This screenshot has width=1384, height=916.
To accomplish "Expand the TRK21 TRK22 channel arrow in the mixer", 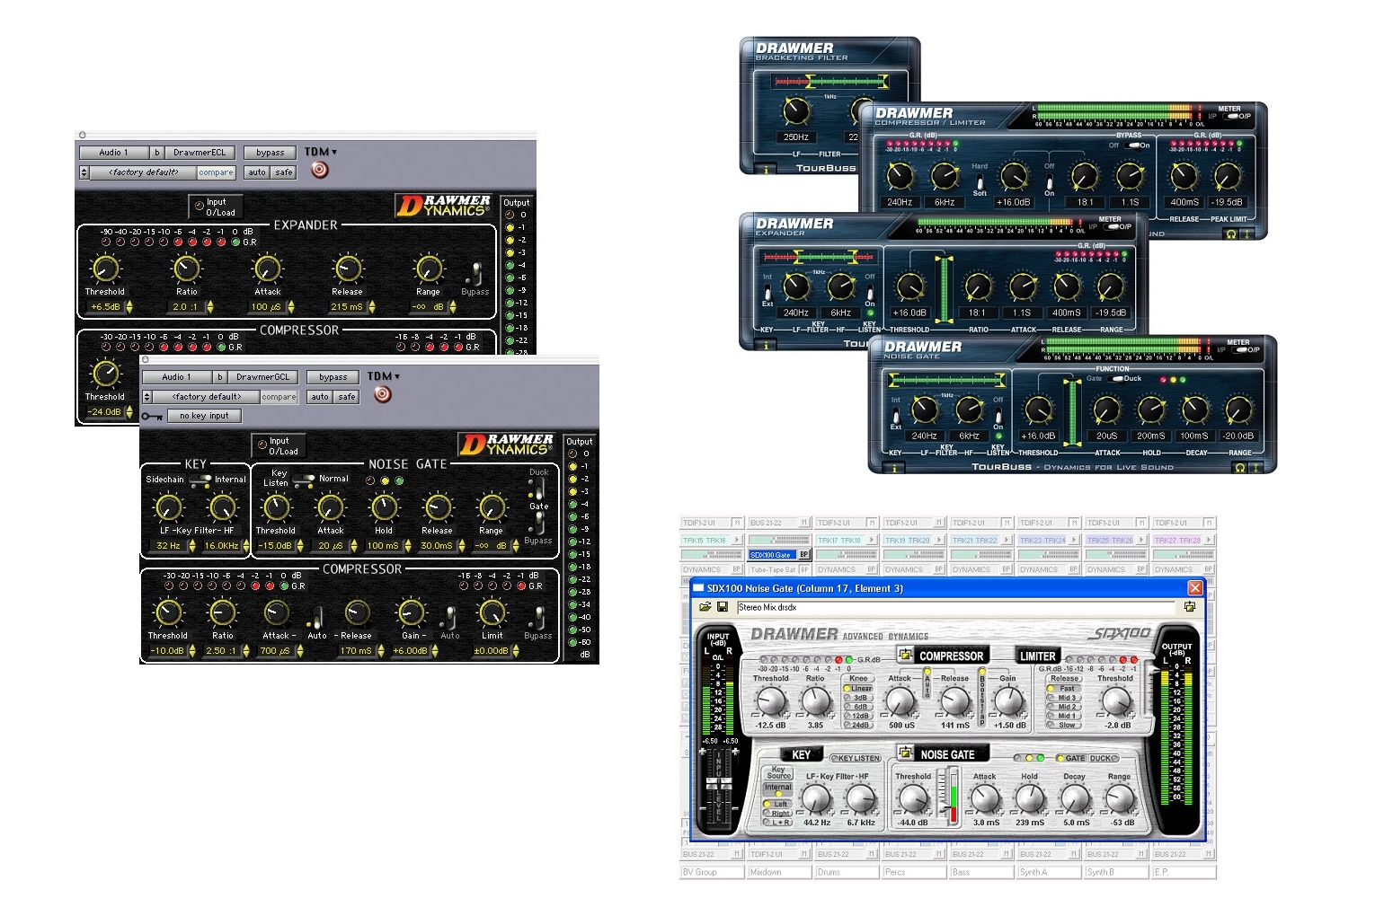I will [1007, 540].
